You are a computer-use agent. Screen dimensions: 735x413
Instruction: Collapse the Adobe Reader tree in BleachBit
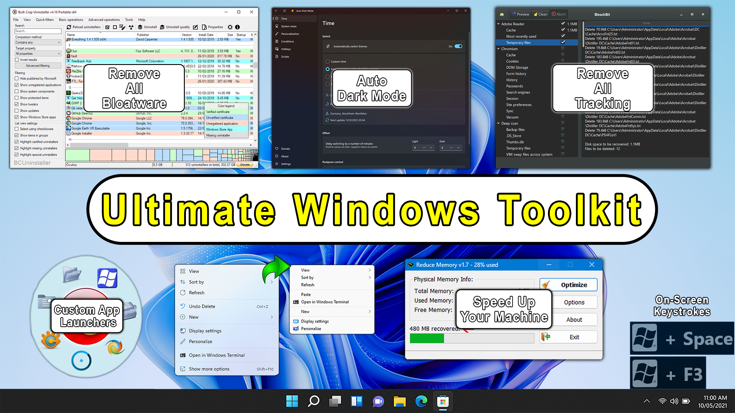pyautogui.click(x=499, y=24)
